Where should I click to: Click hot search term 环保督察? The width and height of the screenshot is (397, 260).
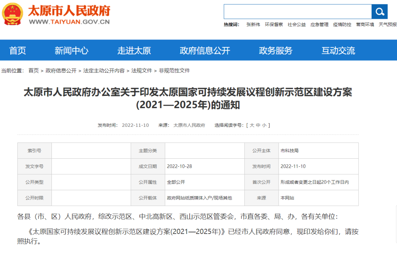tap(274, 25)
